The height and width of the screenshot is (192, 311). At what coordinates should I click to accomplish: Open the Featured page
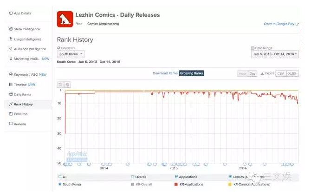click(x=20, y=114)
